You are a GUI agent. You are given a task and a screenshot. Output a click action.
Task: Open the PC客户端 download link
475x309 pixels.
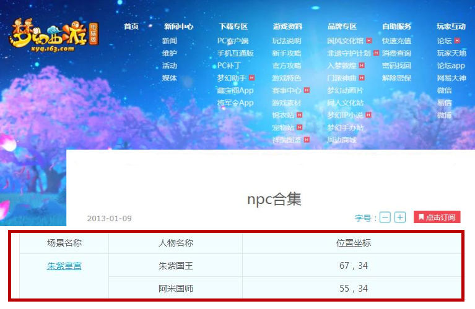pyautogui.click(x=233, y=41)
